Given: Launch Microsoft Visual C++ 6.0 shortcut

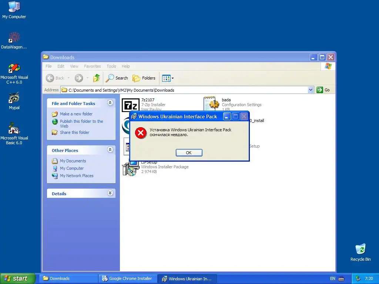Looking at the screenshot, I should coord(14,74).
